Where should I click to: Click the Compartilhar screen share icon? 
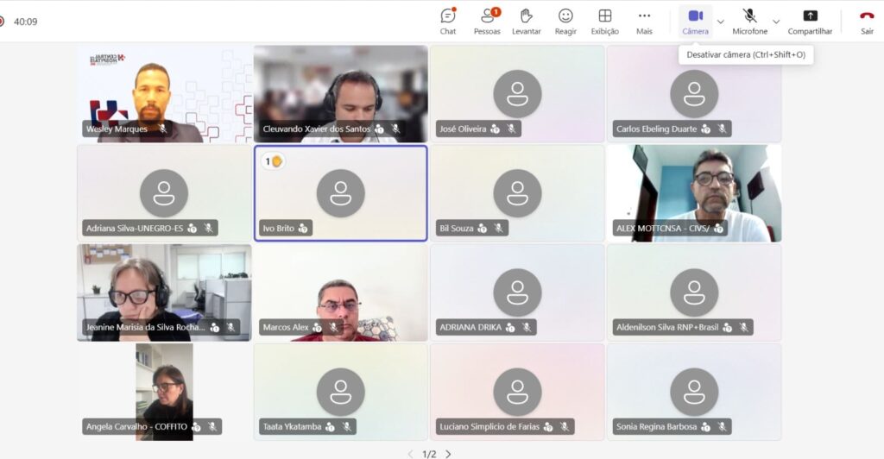point(810,21)
